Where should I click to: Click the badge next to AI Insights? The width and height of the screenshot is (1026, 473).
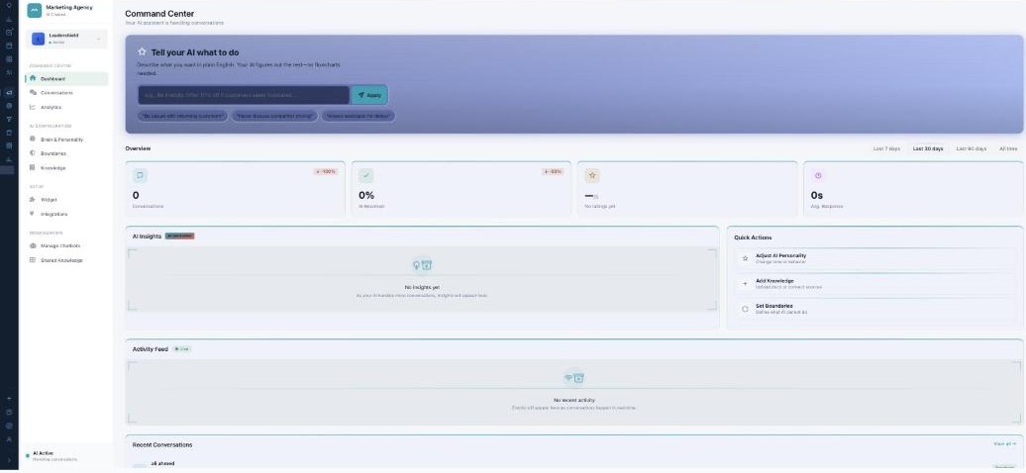tap(180, 236)
